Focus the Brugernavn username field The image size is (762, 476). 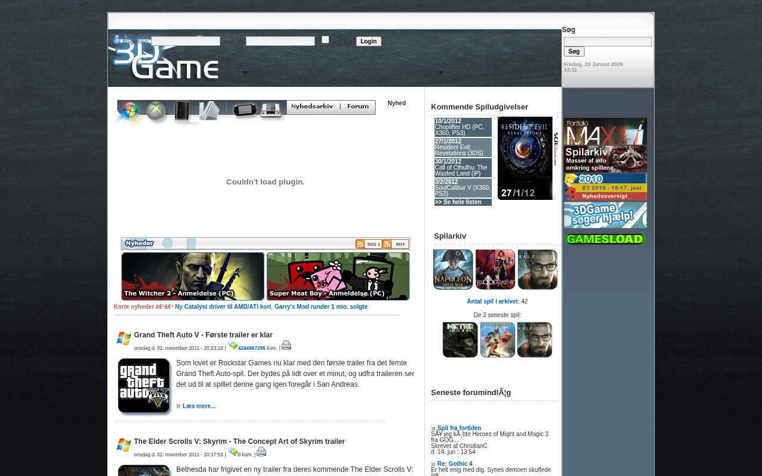click(x=186, y=41)
